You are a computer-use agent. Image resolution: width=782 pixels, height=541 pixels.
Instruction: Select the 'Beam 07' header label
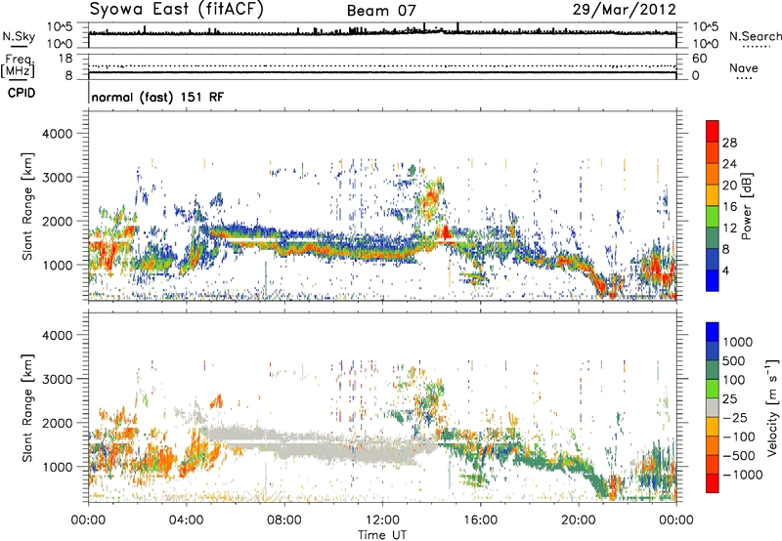pyautogui.click(x=381, y=11)
